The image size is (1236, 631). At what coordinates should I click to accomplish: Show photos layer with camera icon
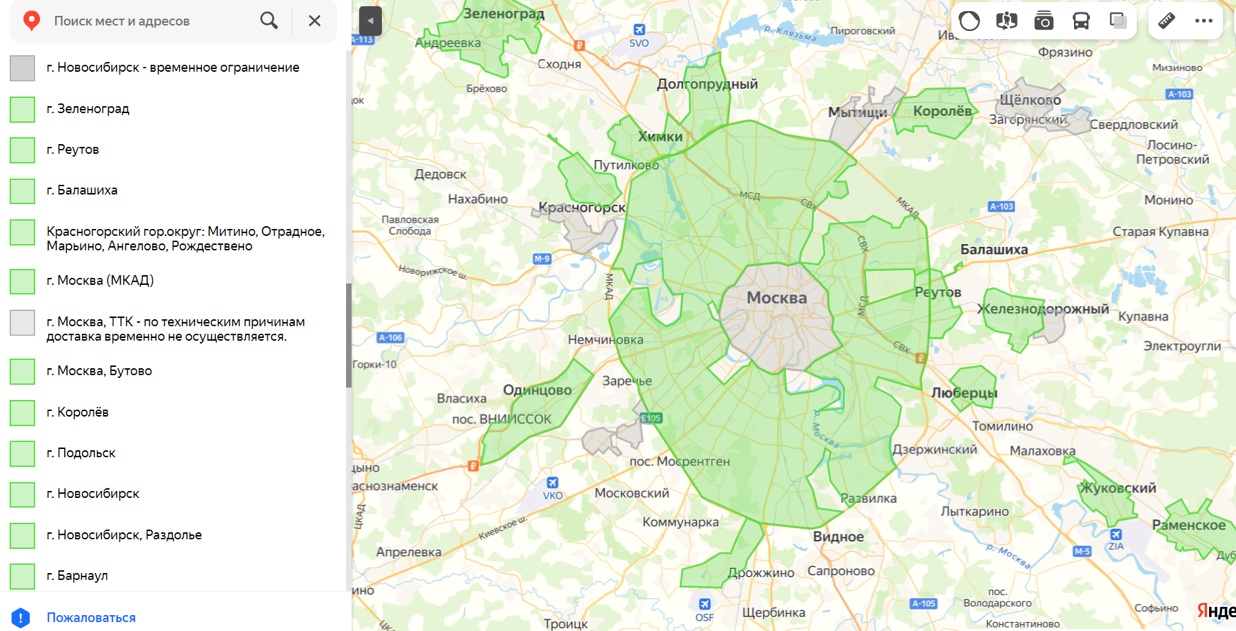click(x=1044, y=21)
